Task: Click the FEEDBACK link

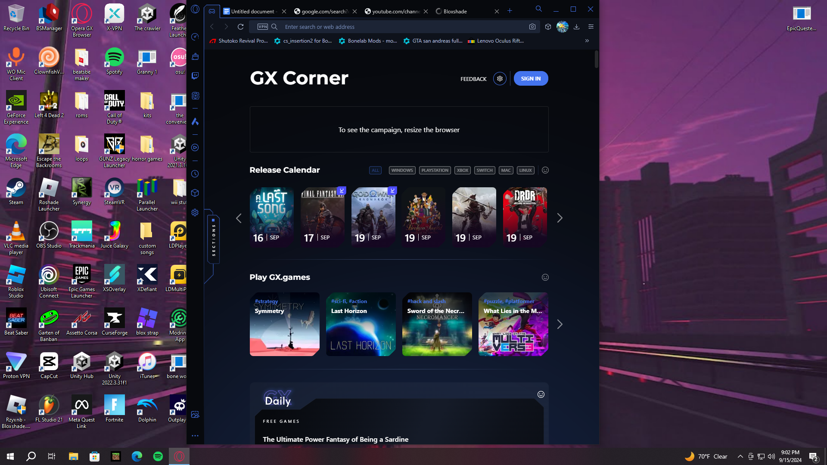Action: [x=473, y=79]
